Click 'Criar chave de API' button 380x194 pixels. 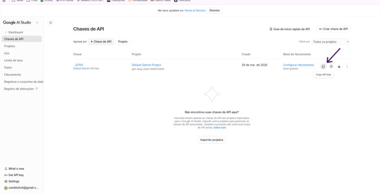point(333,29)
